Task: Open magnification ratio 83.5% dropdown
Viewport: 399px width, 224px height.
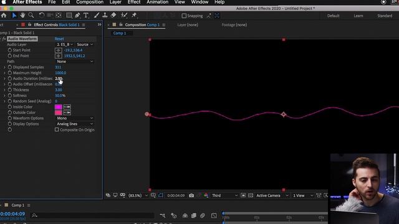Action: click(138, 195)
